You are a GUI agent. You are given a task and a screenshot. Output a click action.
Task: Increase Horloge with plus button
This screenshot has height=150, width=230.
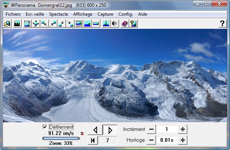coord(183,140)
